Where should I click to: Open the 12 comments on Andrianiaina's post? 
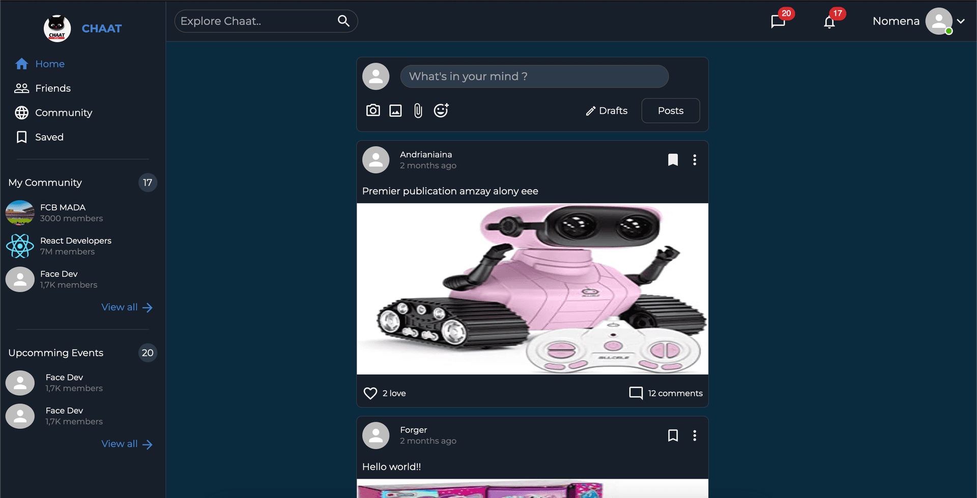coord(666,393)
